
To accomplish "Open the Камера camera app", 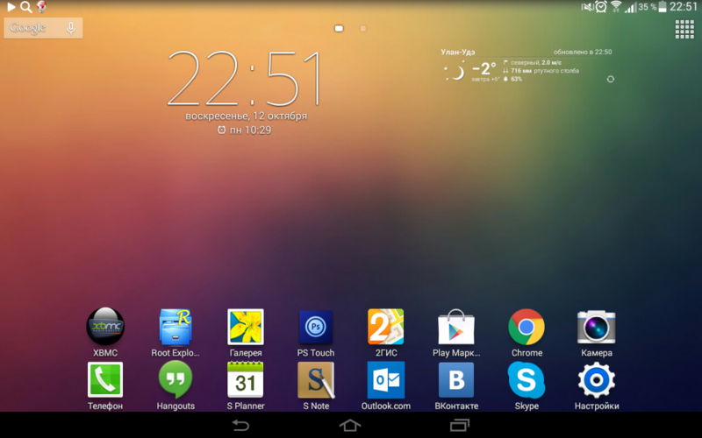I will coord(597,327).
